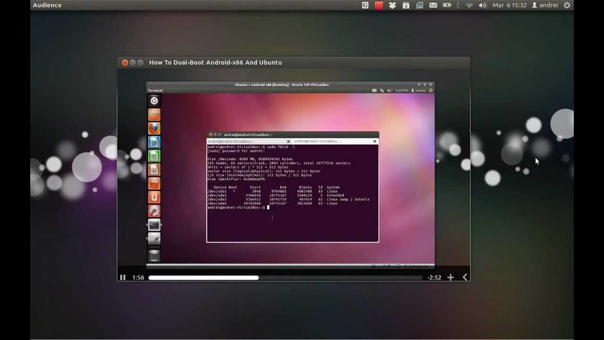This screenshot has height=340, width=604.
Task: Click the plus button in the player controls
Action: pyautogui.click(x=451, y=278)
